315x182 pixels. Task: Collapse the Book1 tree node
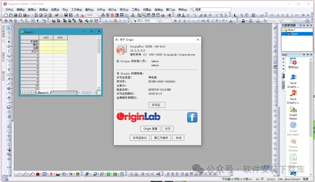[283, 30]
